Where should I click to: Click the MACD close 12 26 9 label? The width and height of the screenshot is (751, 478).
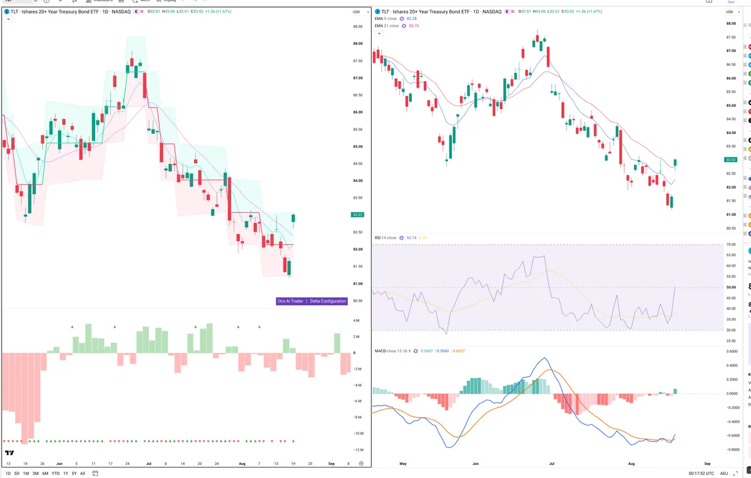[392, 351]
